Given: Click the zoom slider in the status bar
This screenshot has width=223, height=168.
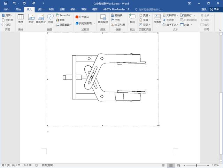Looking at the screenshot, I should pos(197,165).
